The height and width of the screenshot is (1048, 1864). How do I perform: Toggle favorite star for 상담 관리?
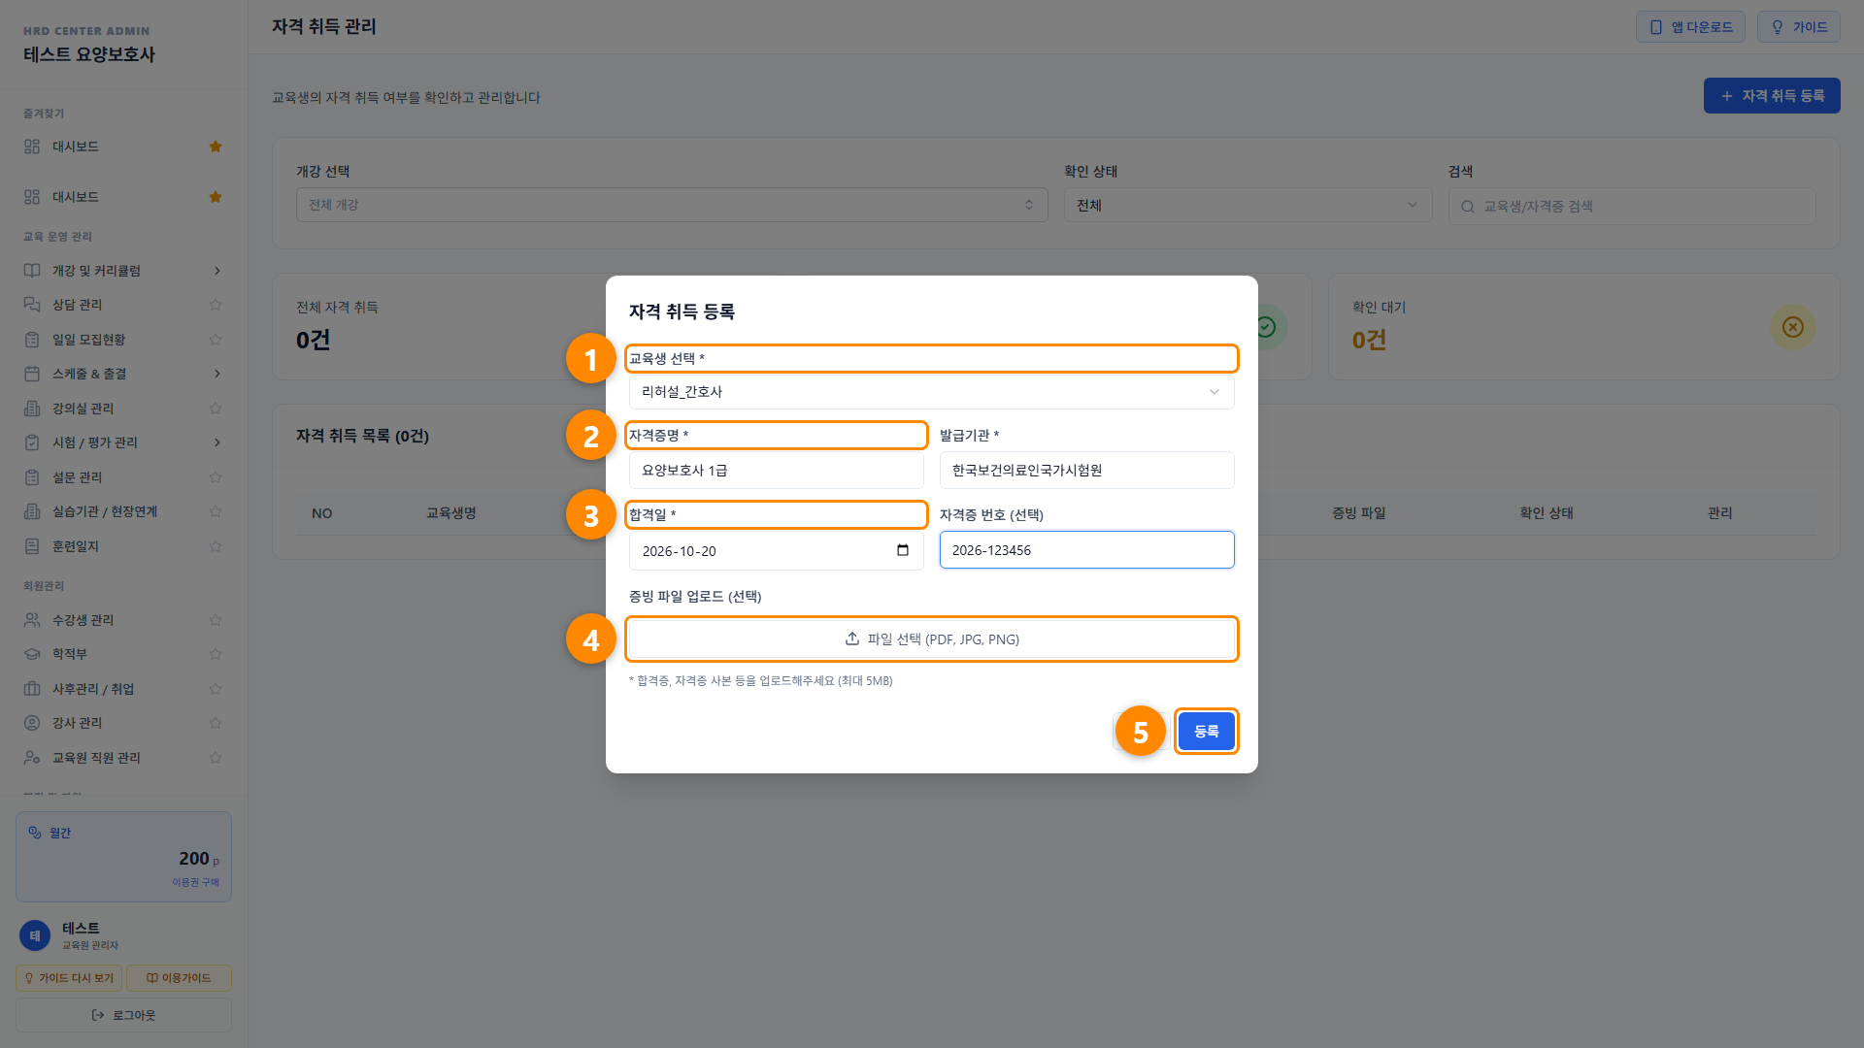click(216, 305)
